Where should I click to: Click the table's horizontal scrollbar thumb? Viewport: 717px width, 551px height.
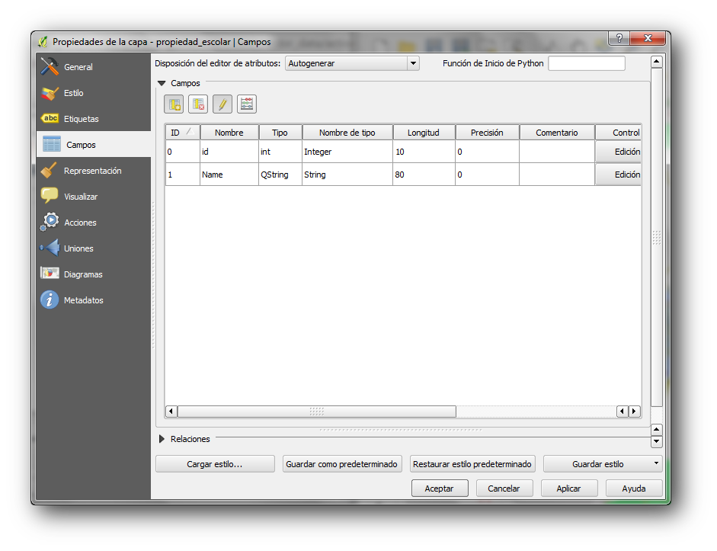(316, 411)
